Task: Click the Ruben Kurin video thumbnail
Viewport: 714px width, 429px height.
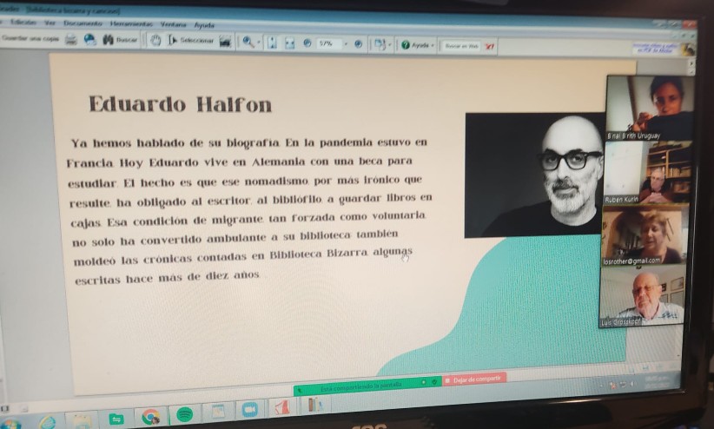Action: tap(647, 172)
